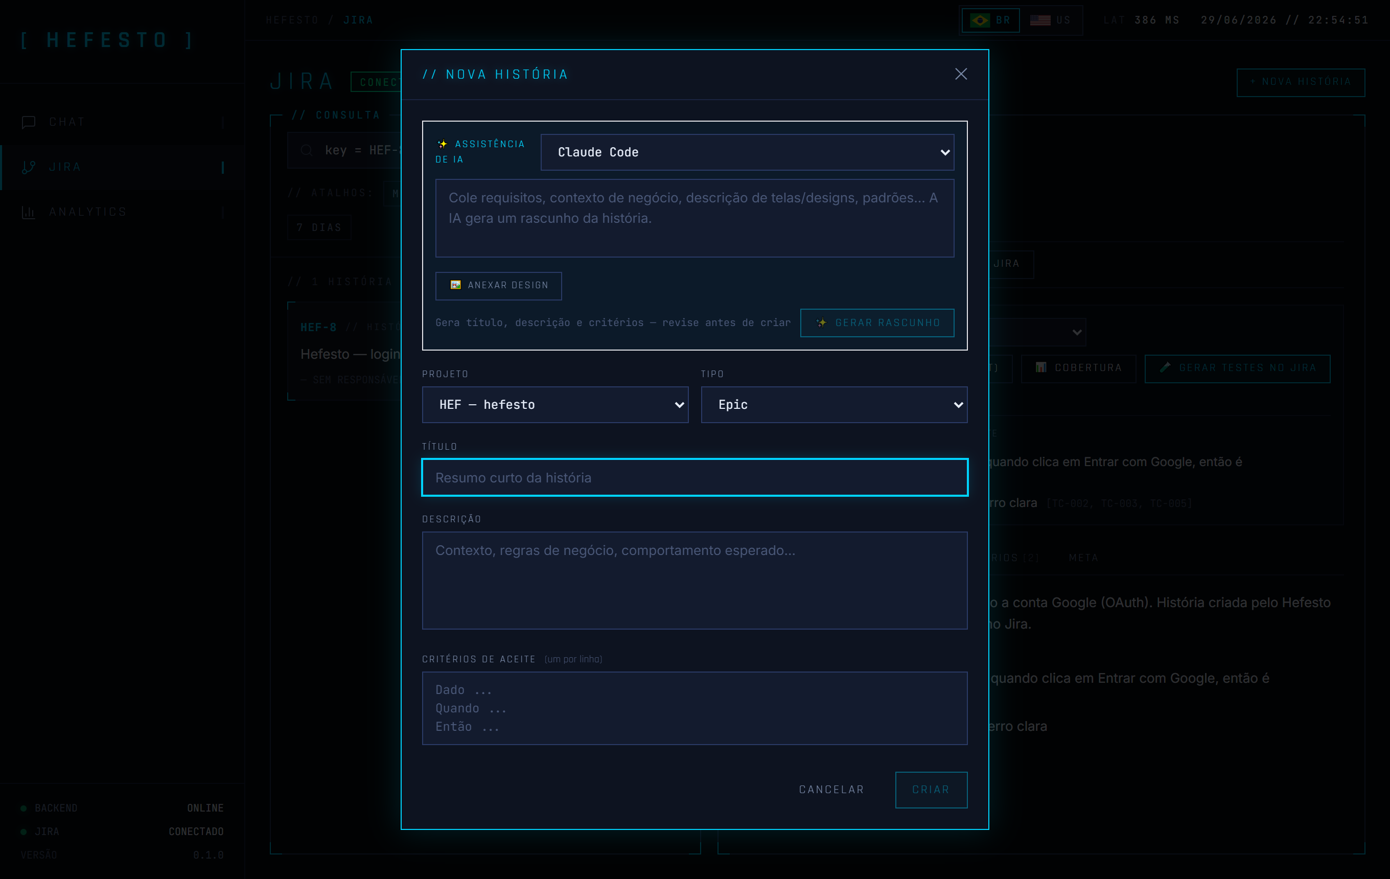
Task: Click the Critérios de Aceite text area
Action: click(694, 708)
